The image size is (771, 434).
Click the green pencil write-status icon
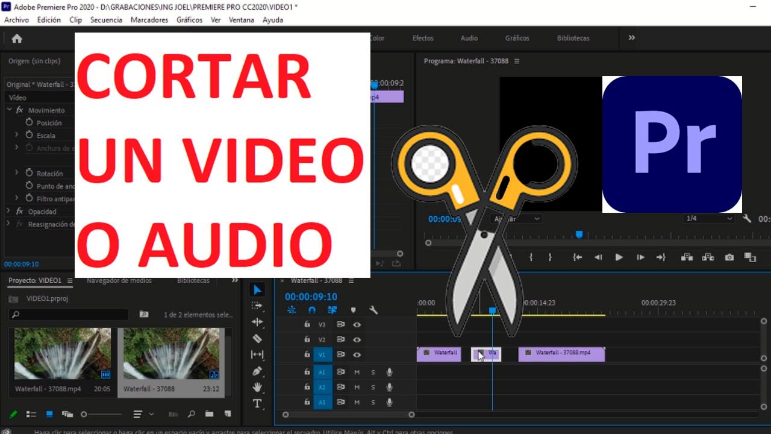[13, 414]
